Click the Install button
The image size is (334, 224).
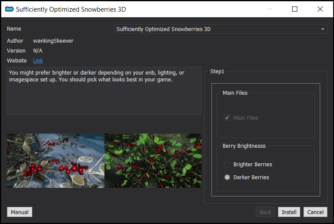[x=289, y=212]
